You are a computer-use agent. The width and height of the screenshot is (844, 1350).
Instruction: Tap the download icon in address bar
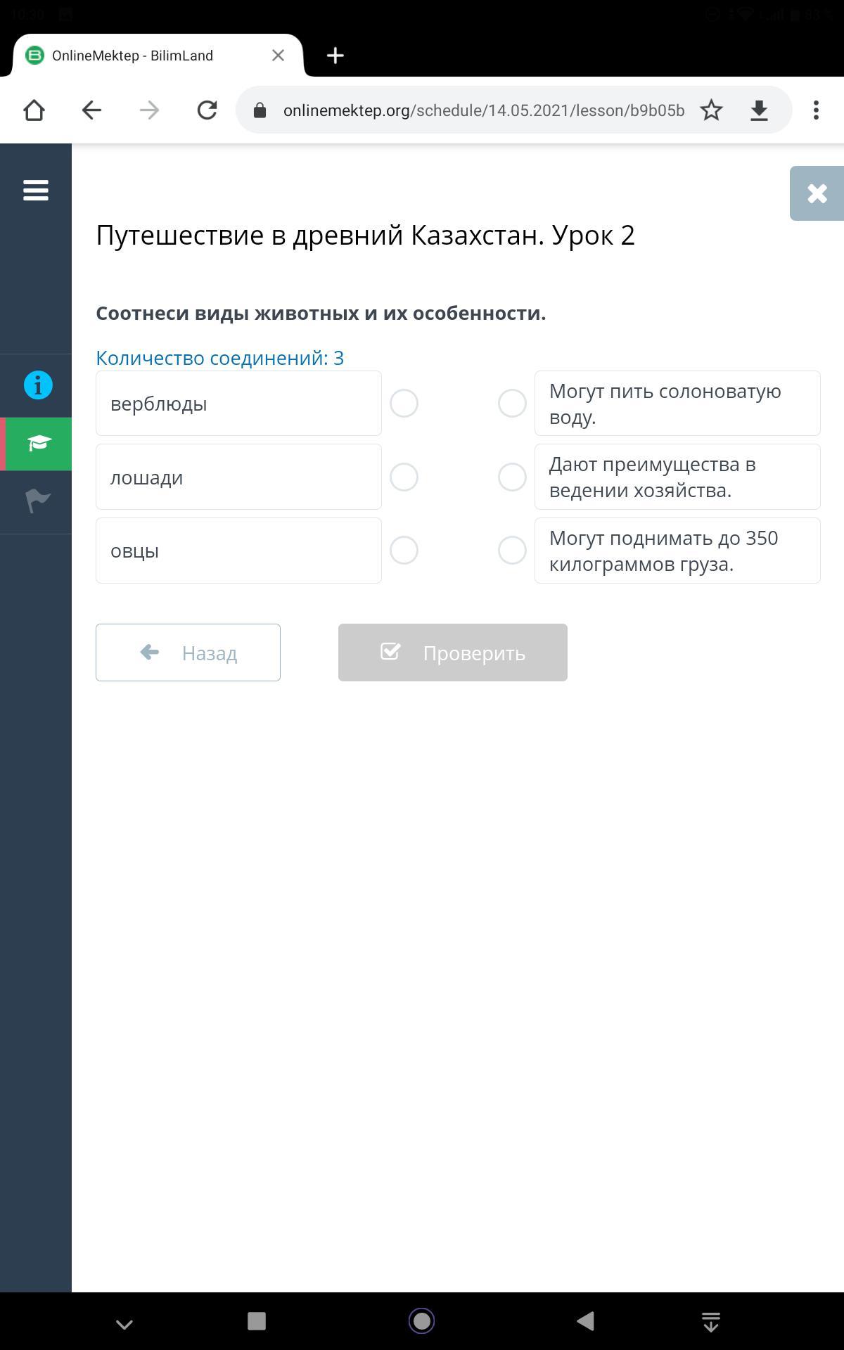(x=759, y=110)
